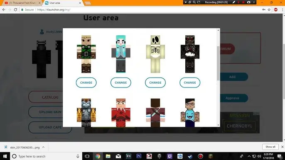Viewport: 285px width, 160px height.
Task: Open the red record app on taskbar
Action: (x=201, y=156)
